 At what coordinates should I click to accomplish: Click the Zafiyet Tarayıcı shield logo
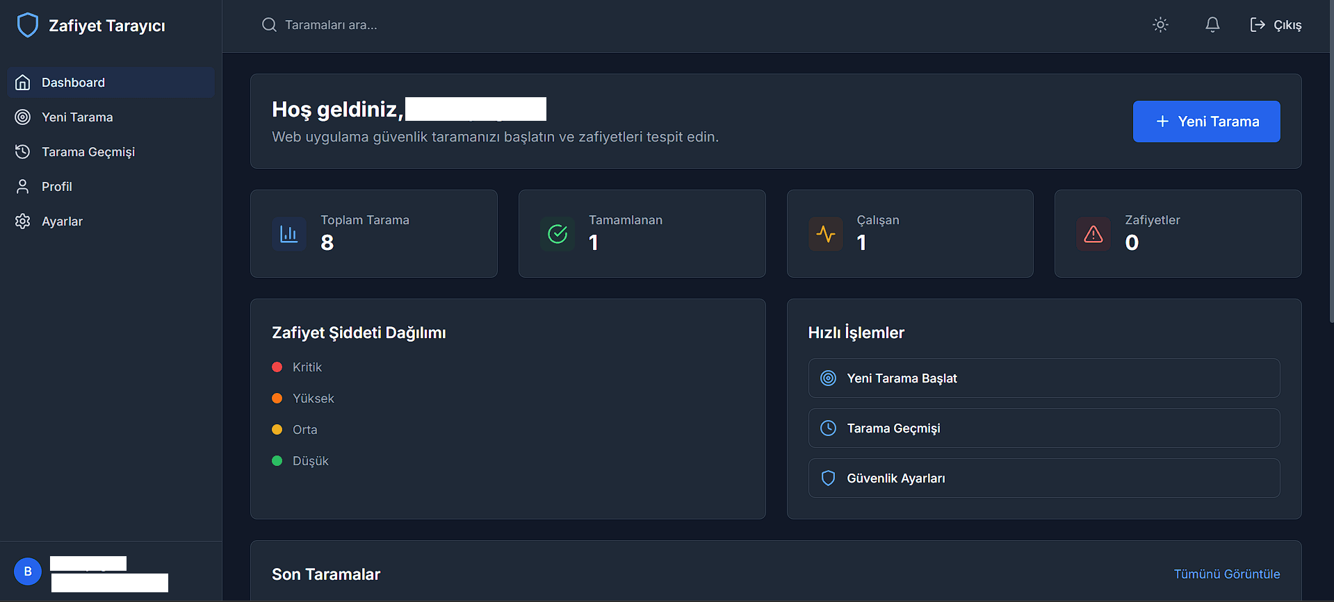(x=28, y=25)
